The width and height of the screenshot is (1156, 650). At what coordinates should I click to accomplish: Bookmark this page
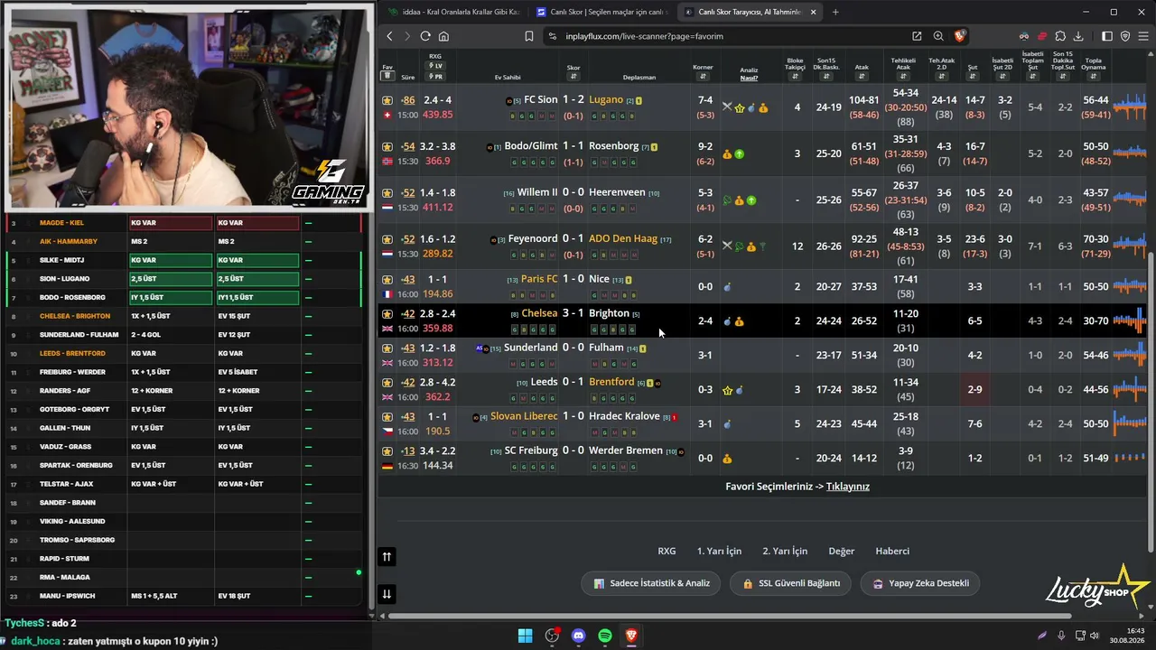(529, 36)
